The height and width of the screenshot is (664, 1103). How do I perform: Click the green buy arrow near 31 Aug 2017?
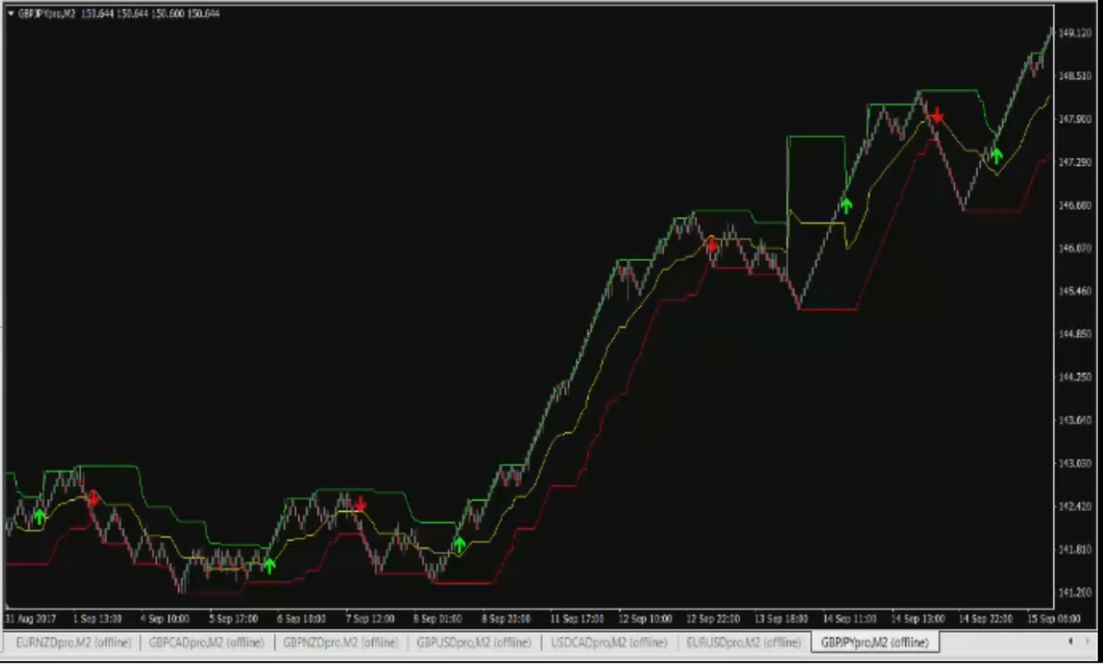39,516
